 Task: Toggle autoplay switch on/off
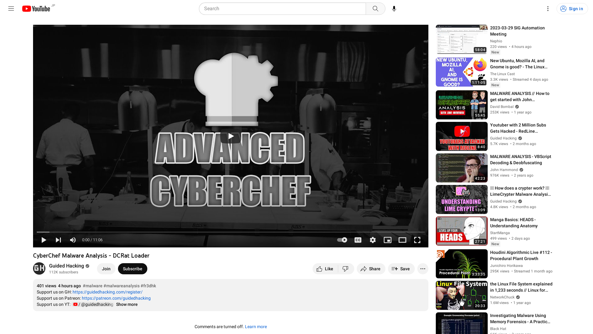342,240
